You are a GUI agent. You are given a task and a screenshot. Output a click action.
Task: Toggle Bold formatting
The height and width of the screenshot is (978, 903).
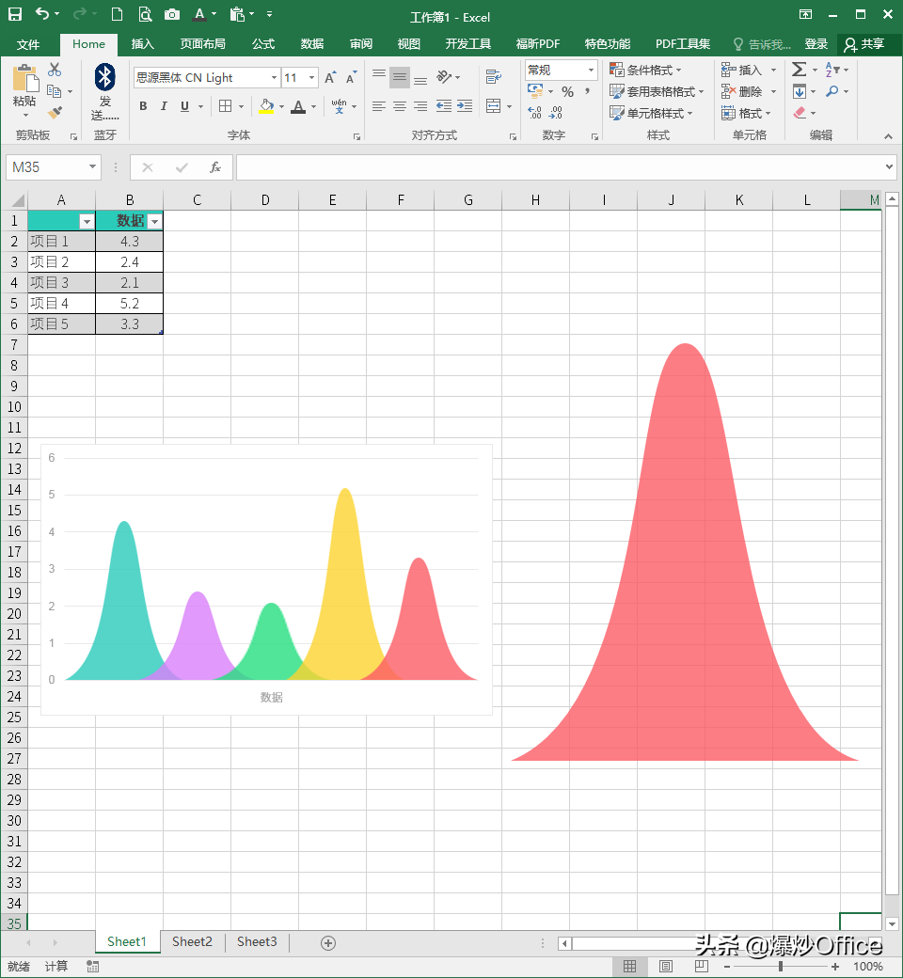(143, 106)
